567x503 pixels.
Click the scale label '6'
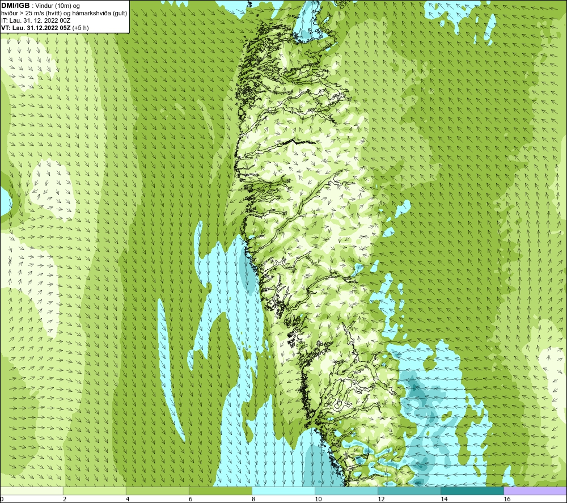coord(191,499)
